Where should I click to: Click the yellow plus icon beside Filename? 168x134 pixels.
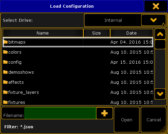[104, 113]
